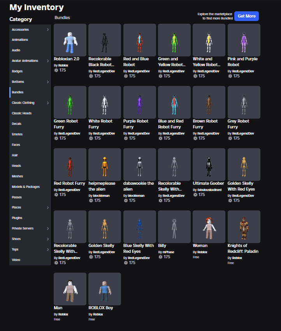Open the Woman bundle thumbnail

coord(209,227)
